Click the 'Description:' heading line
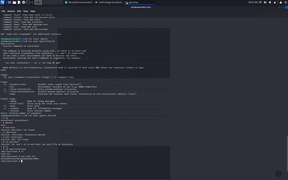 tap(8, 44)
